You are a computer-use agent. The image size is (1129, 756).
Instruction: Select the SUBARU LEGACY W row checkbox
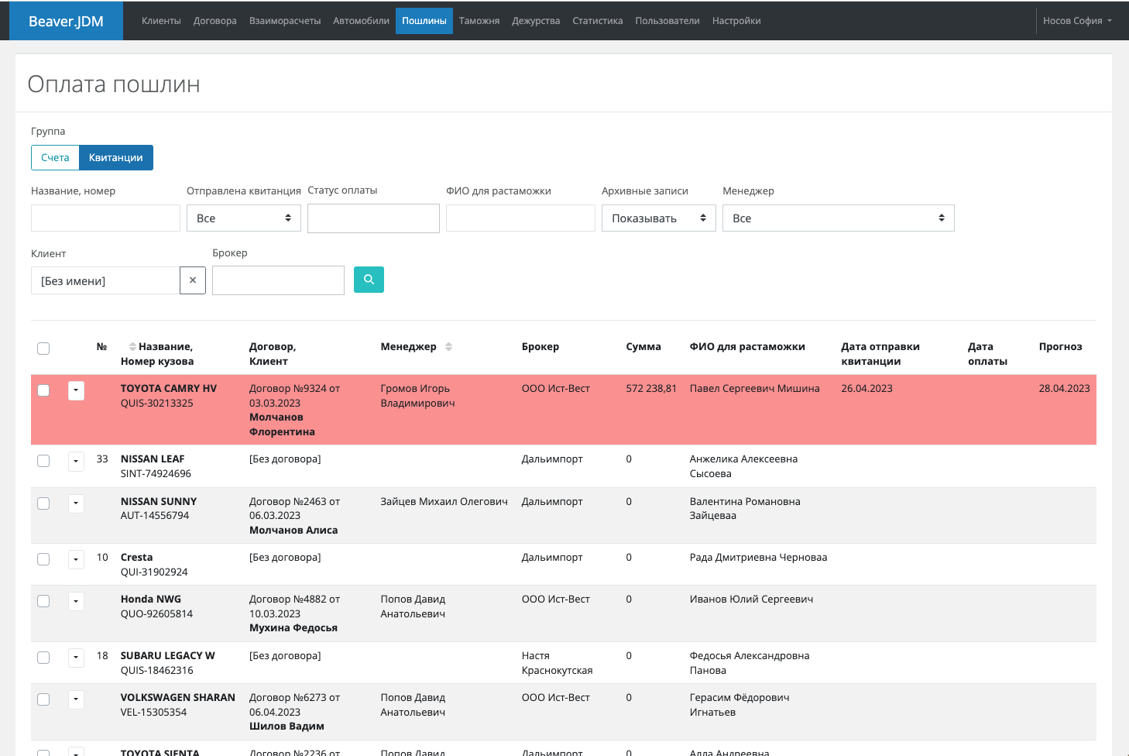43,658
